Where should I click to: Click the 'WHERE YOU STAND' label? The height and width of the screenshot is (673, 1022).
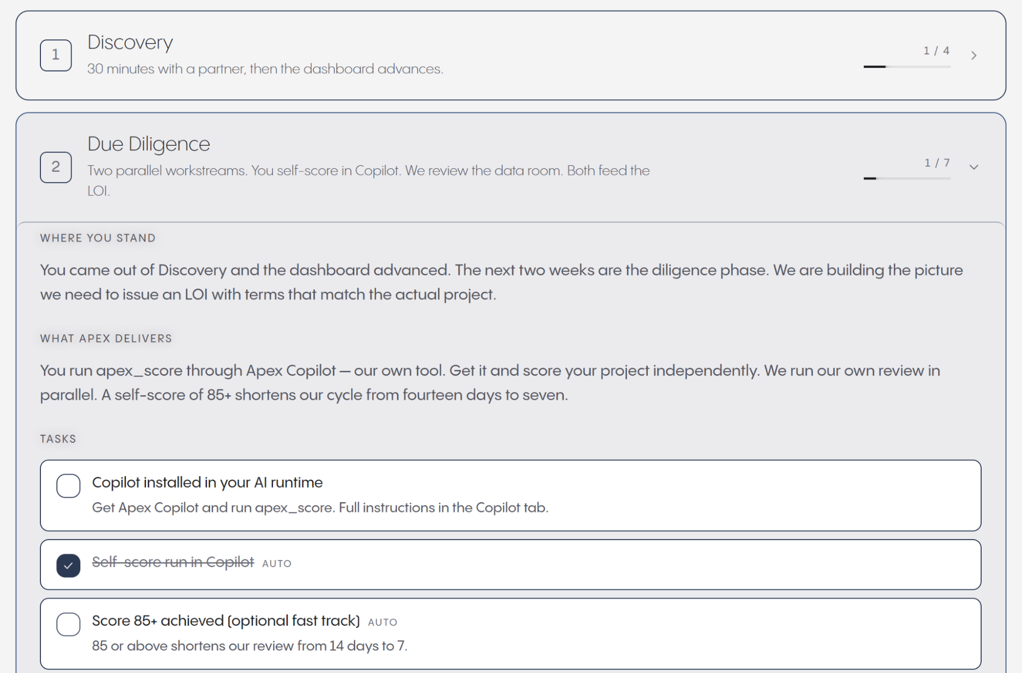tap(98, 238)
